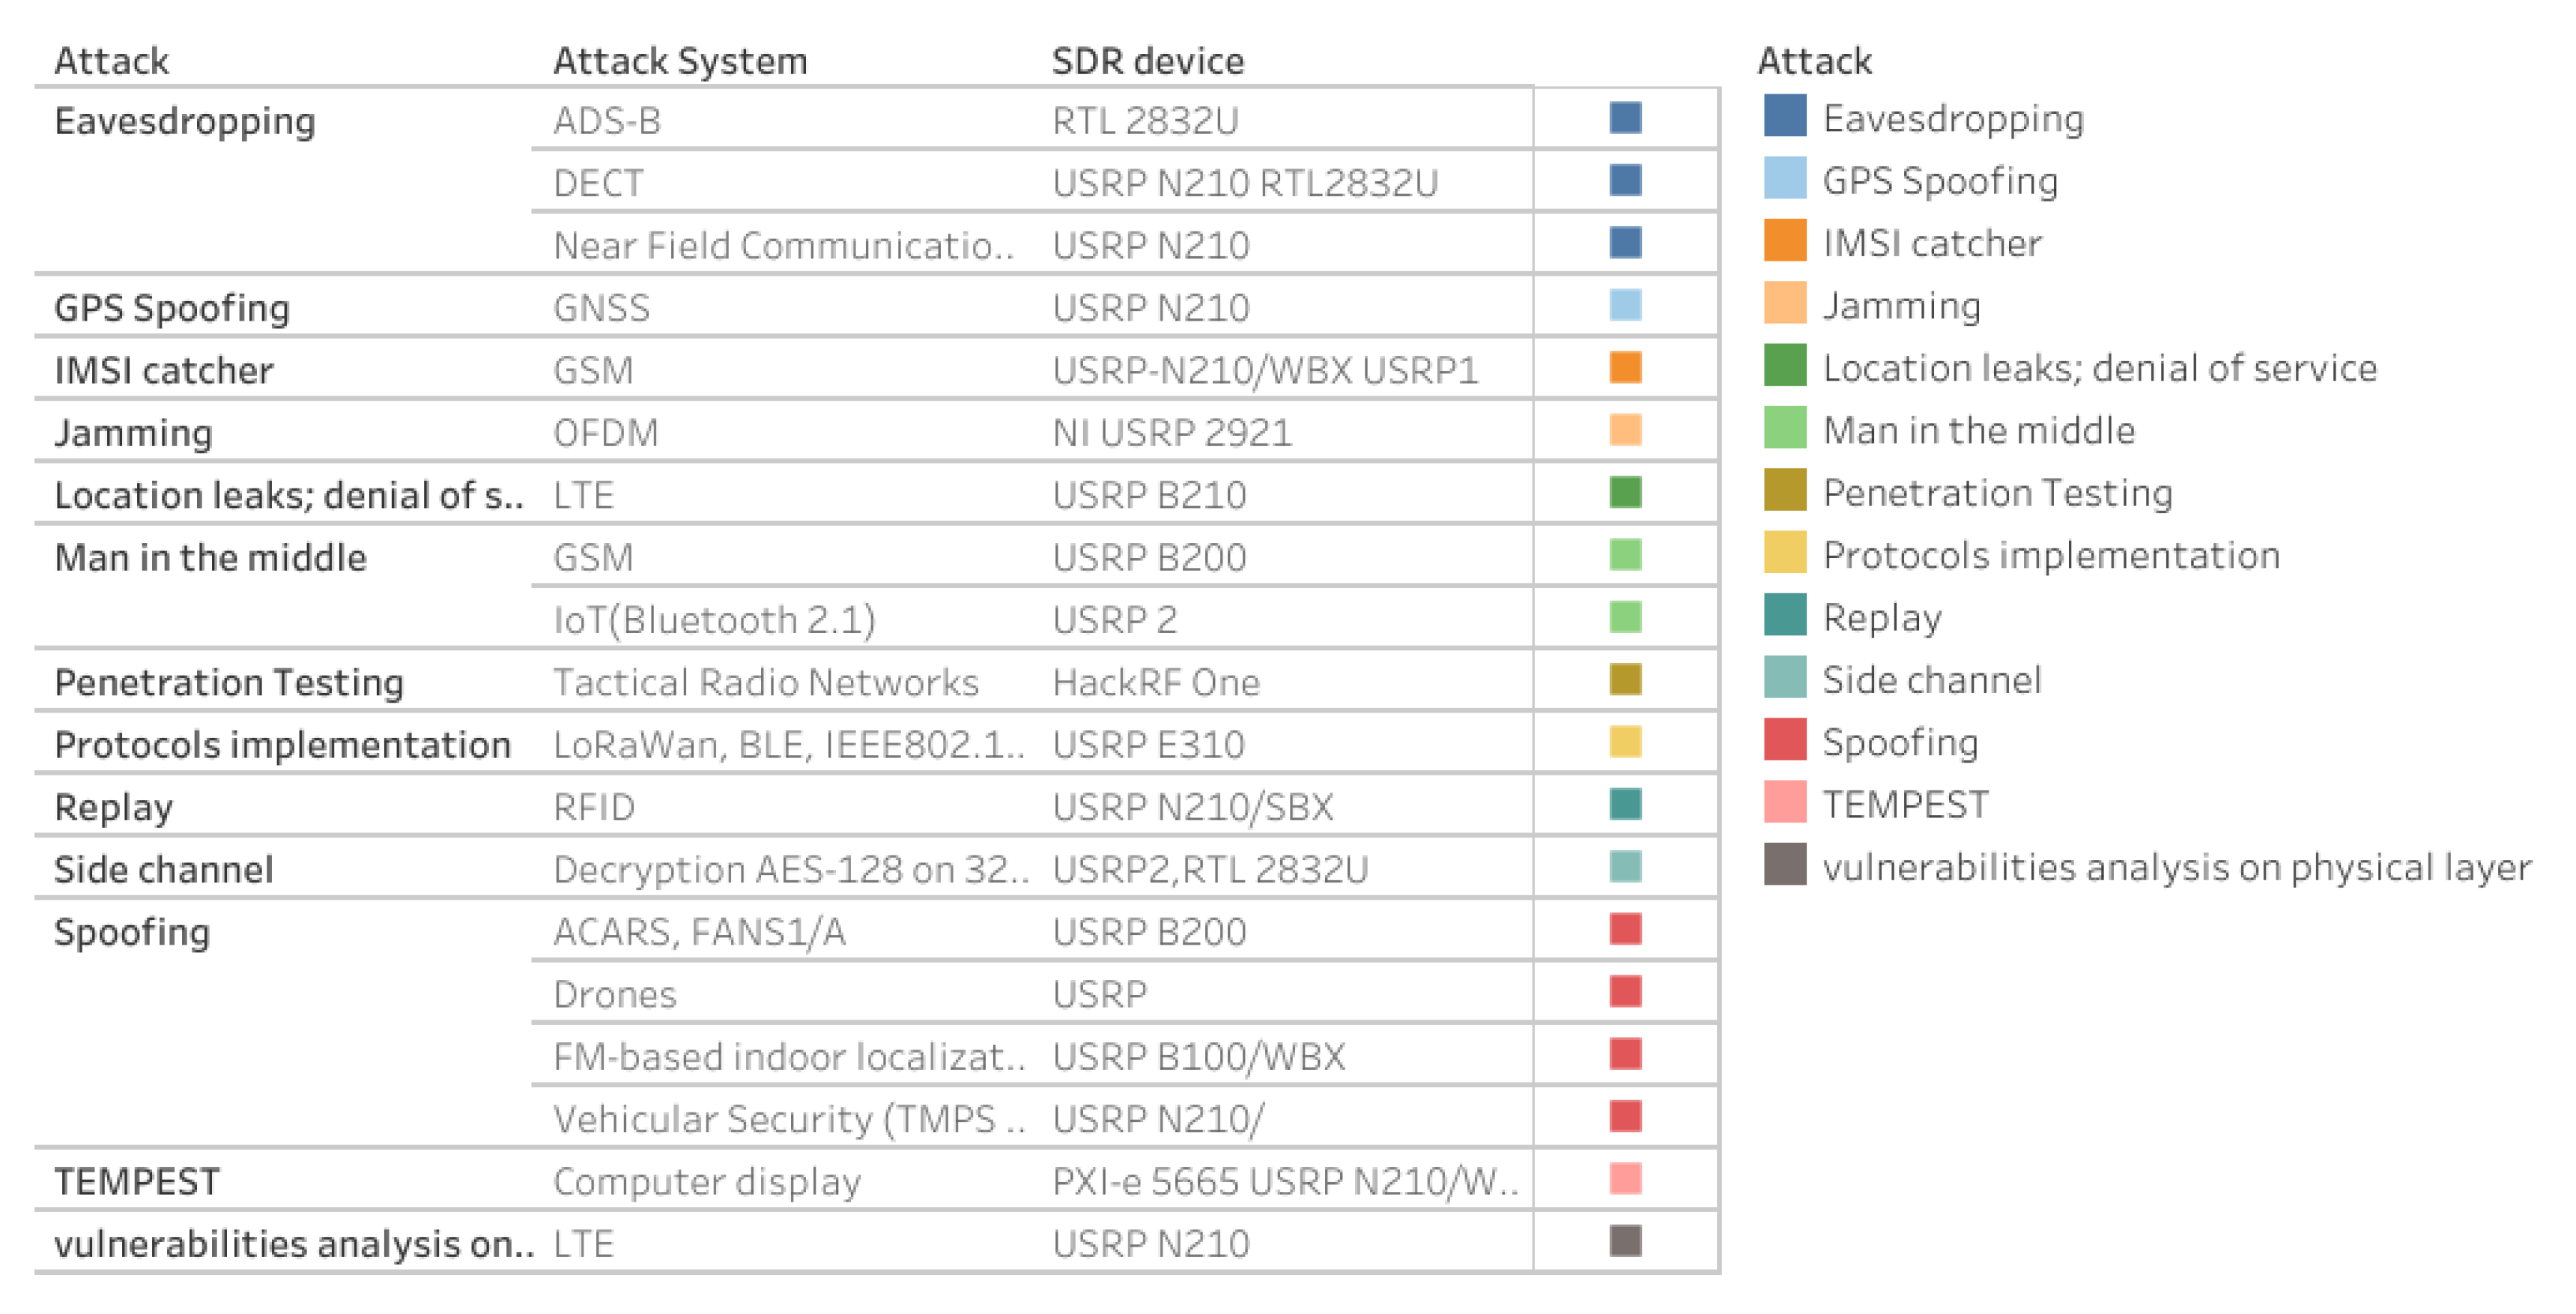Click the Man in the middle row label

click(x=210, y=557)
